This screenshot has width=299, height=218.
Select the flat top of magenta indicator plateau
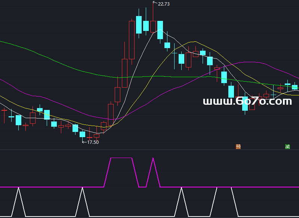pos(121,158)
